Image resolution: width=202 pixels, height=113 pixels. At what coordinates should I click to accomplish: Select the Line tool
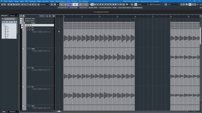tap(119, 4)
